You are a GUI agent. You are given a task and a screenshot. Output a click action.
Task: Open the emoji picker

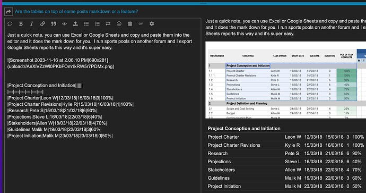pos(119,23)
